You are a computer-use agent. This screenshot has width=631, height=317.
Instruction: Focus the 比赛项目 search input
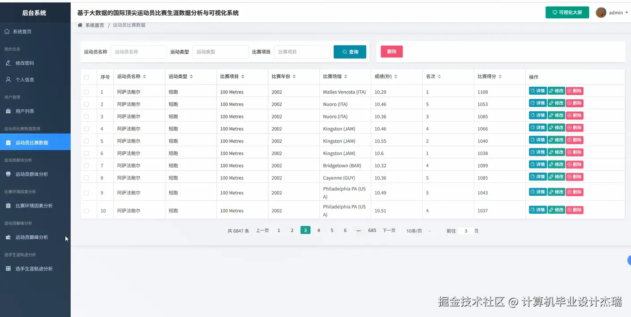pos(302,52)
